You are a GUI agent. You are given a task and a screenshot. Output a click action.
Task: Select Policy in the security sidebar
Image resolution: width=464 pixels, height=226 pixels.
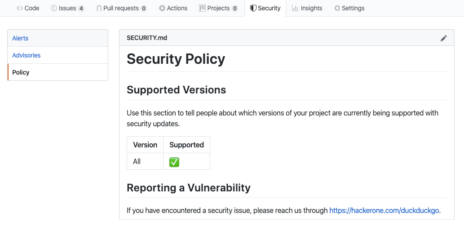pos(21,72)
